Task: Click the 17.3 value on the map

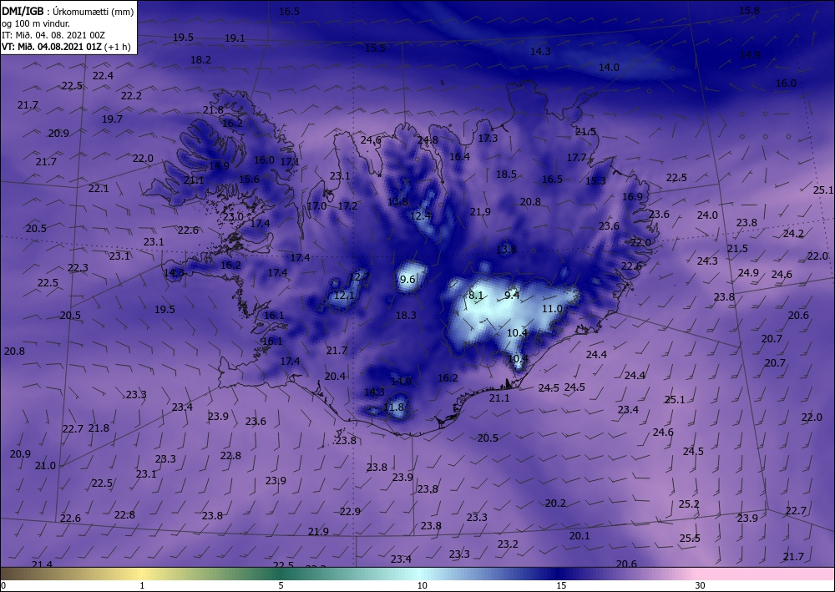Action: point(488,138)
